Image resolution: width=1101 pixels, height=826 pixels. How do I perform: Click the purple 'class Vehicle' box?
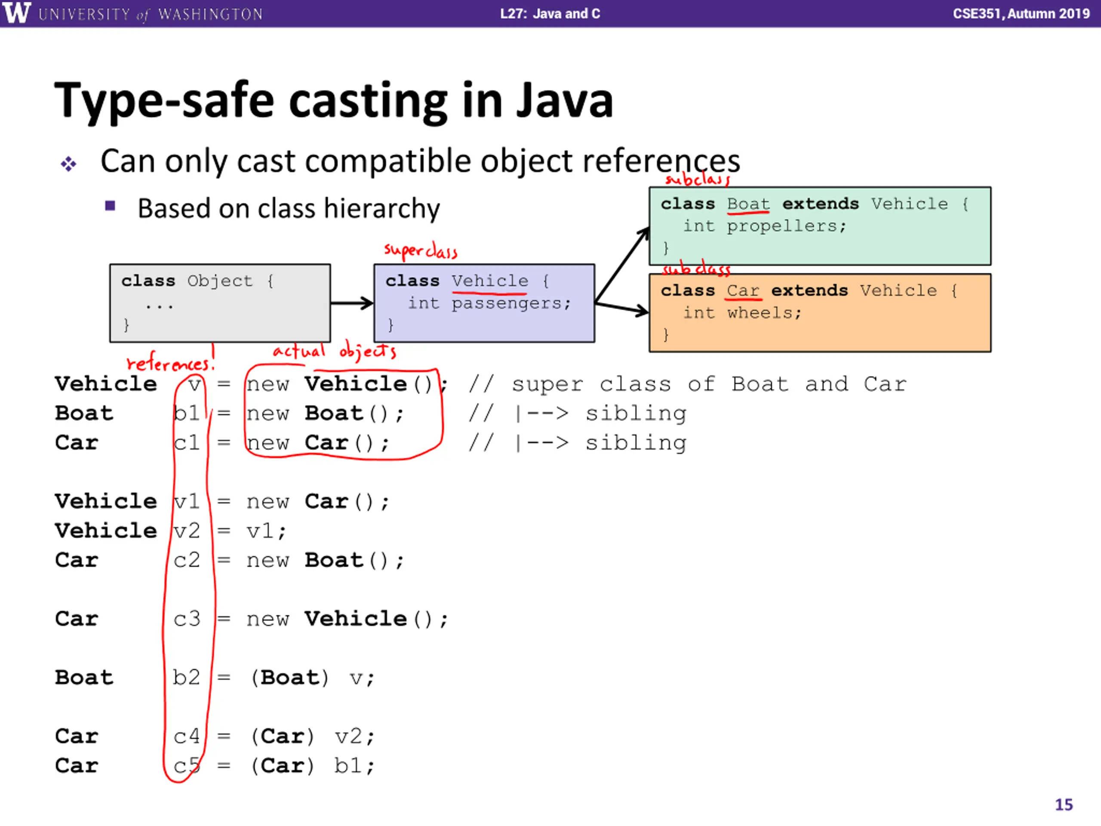tap(484, 303)
